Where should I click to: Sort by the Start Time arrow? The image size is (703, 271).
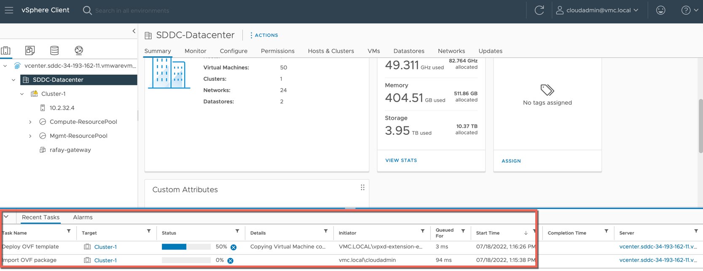pos(526,233)
